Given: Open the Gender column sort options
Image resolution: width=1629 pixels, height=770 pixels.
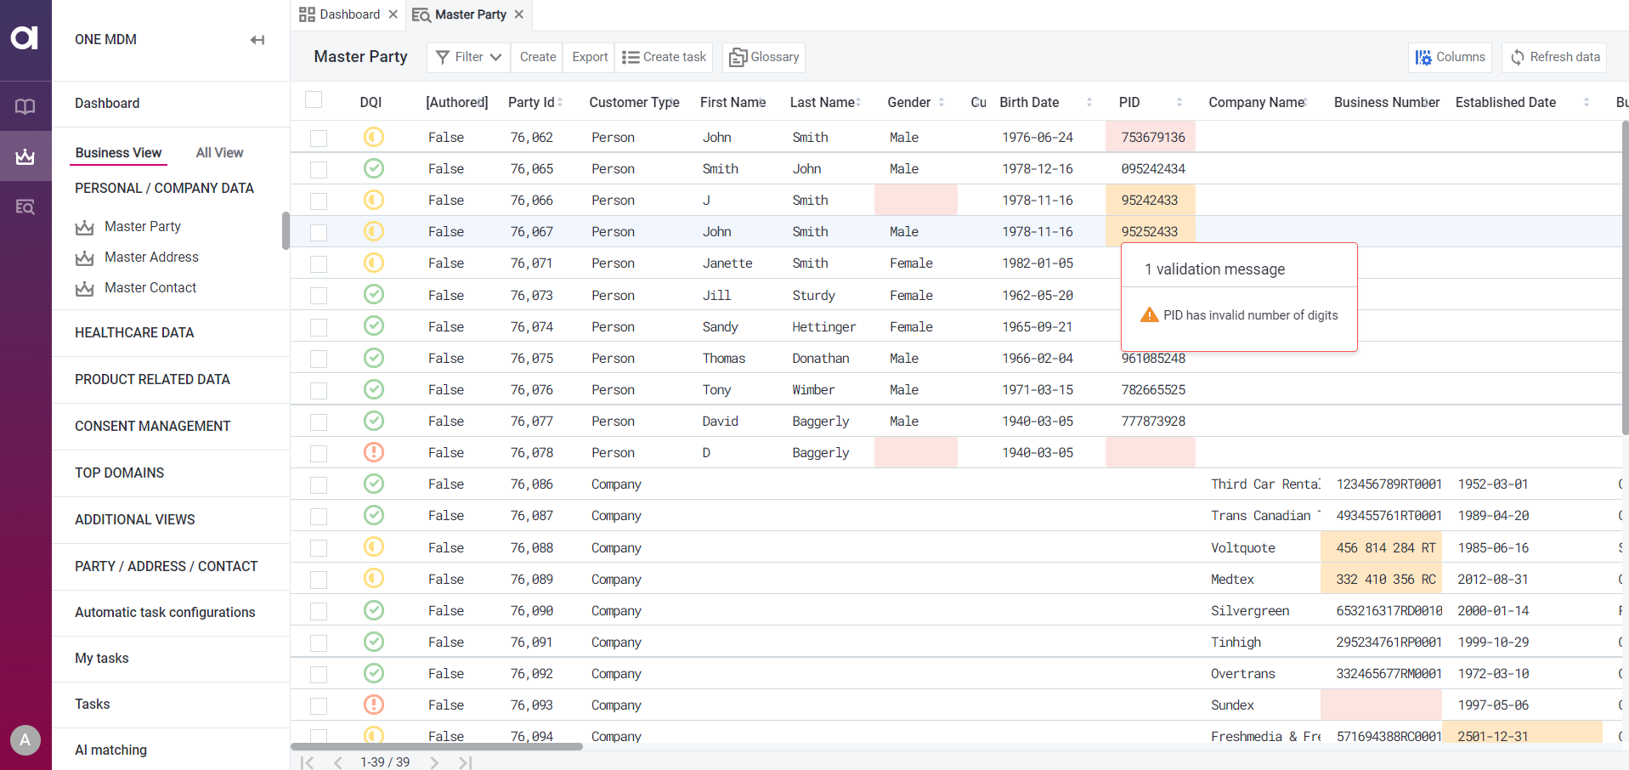Looking at the screenshot, I should coord(943,102).
